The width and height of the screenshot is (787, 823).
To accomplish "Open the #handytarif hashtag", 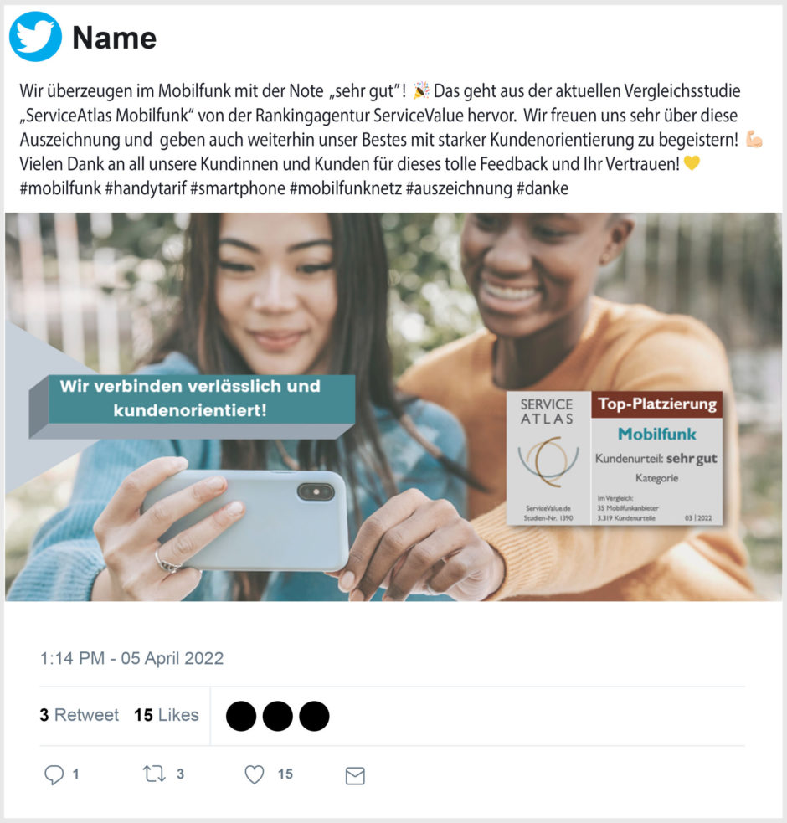I will tap(146, 188).
